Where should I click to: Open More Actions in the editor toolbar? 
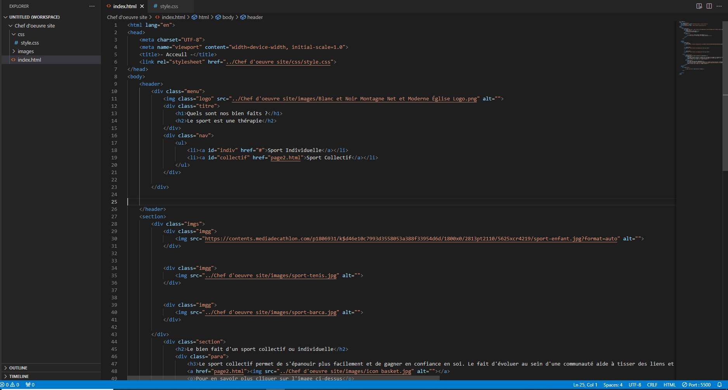(719, 6)
